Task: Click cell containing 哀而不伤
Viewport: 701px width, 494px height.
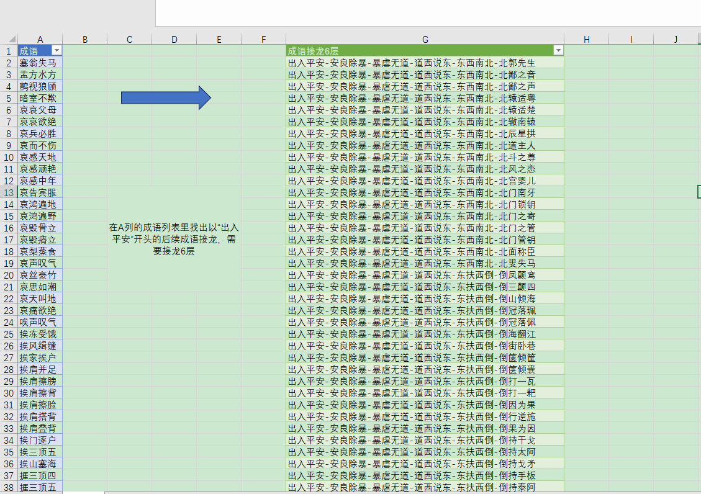Action: coord(40,145)
